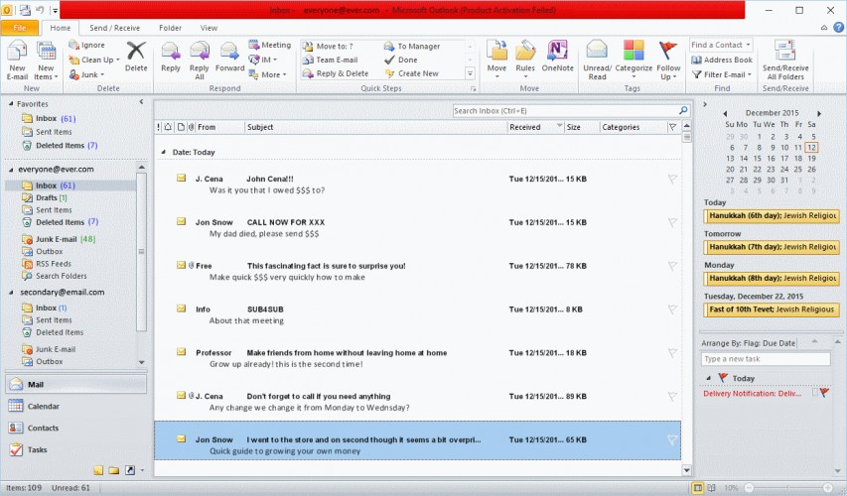The image size is (847, 496).
Task: Open the Address Book
Action: [722, 60]
